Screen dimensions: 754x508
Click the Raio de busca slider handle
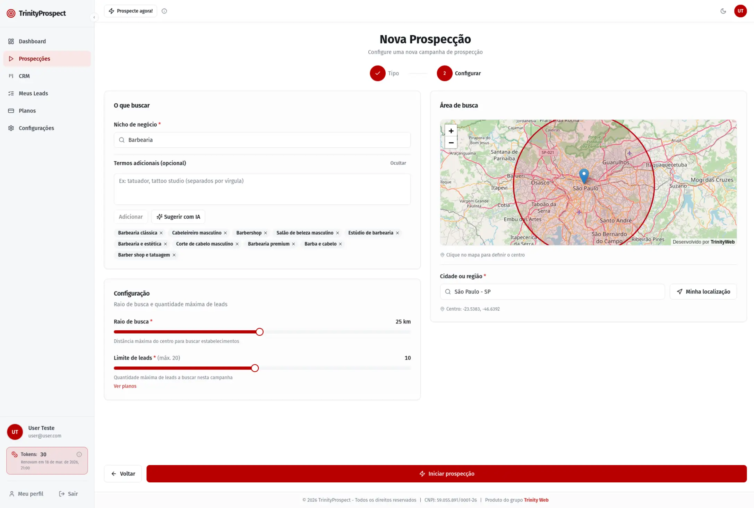[x=259, y=332]
